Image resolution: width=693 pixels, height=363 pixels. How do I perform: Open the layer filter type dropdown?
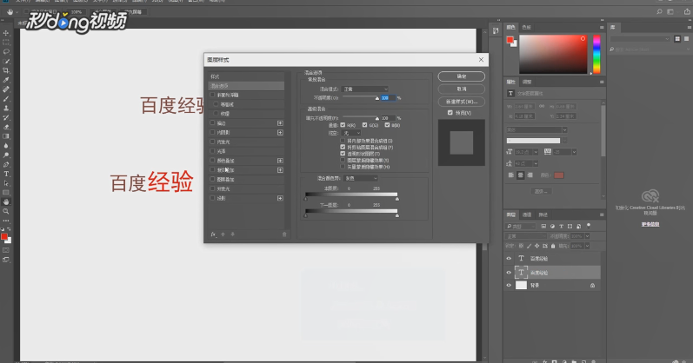point(522,226)
